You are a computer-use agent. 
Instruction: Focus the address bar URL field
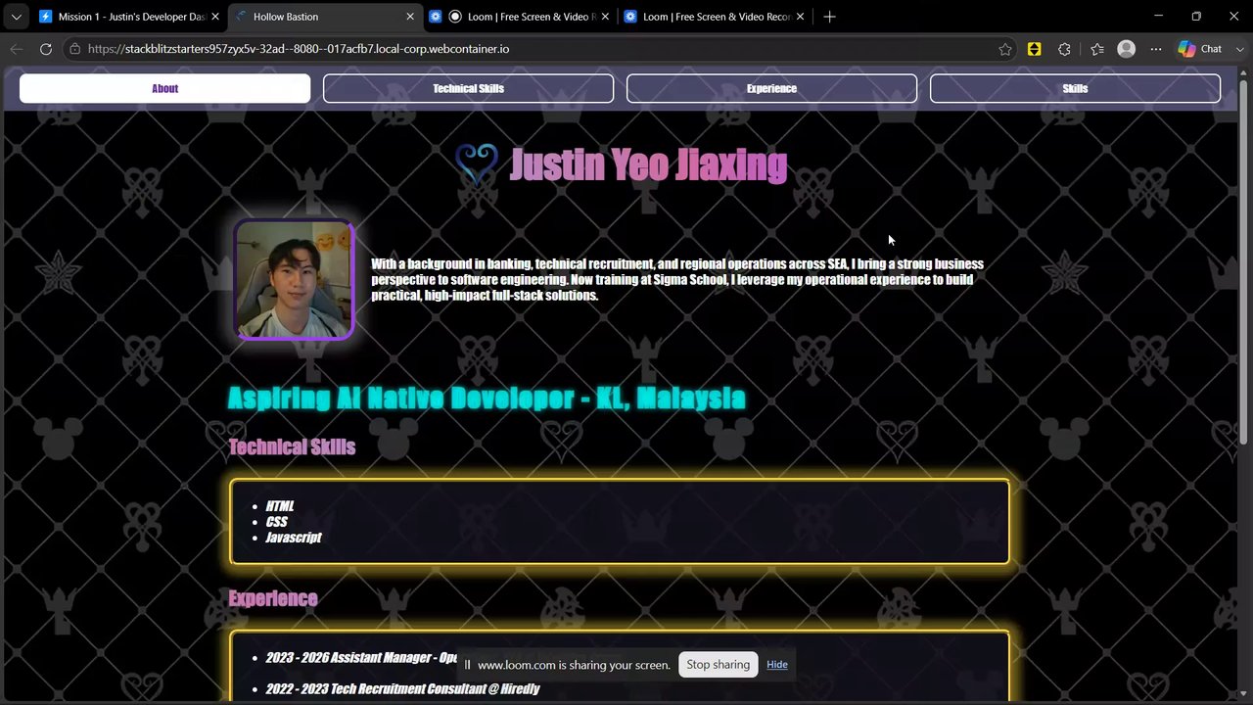pyautogui.click(x=536, y=49)
